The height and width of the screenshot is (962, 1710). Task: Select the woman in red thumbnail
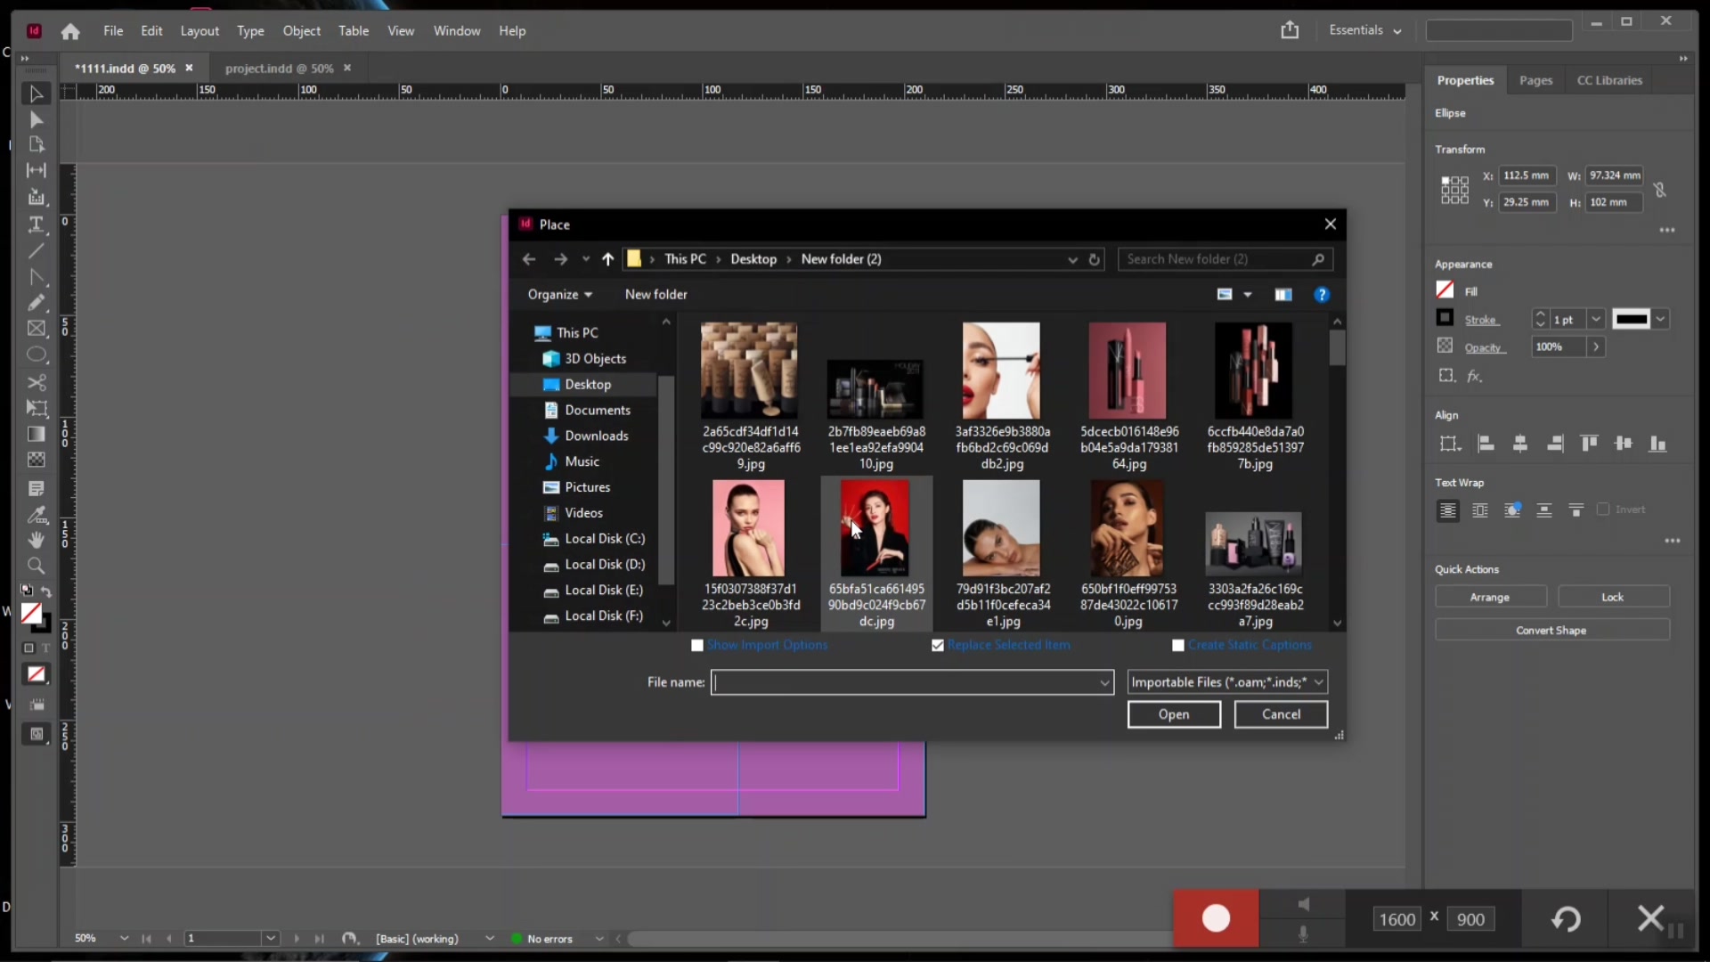click(x=875, y=529)
